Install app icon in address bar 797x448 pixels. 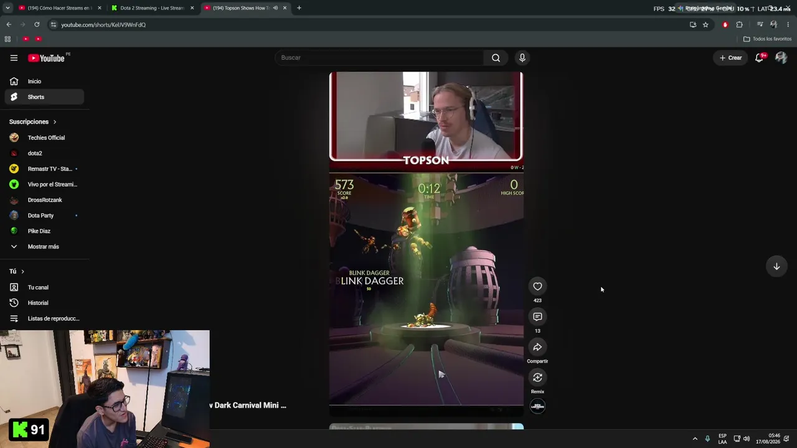[x=693, y=25]
